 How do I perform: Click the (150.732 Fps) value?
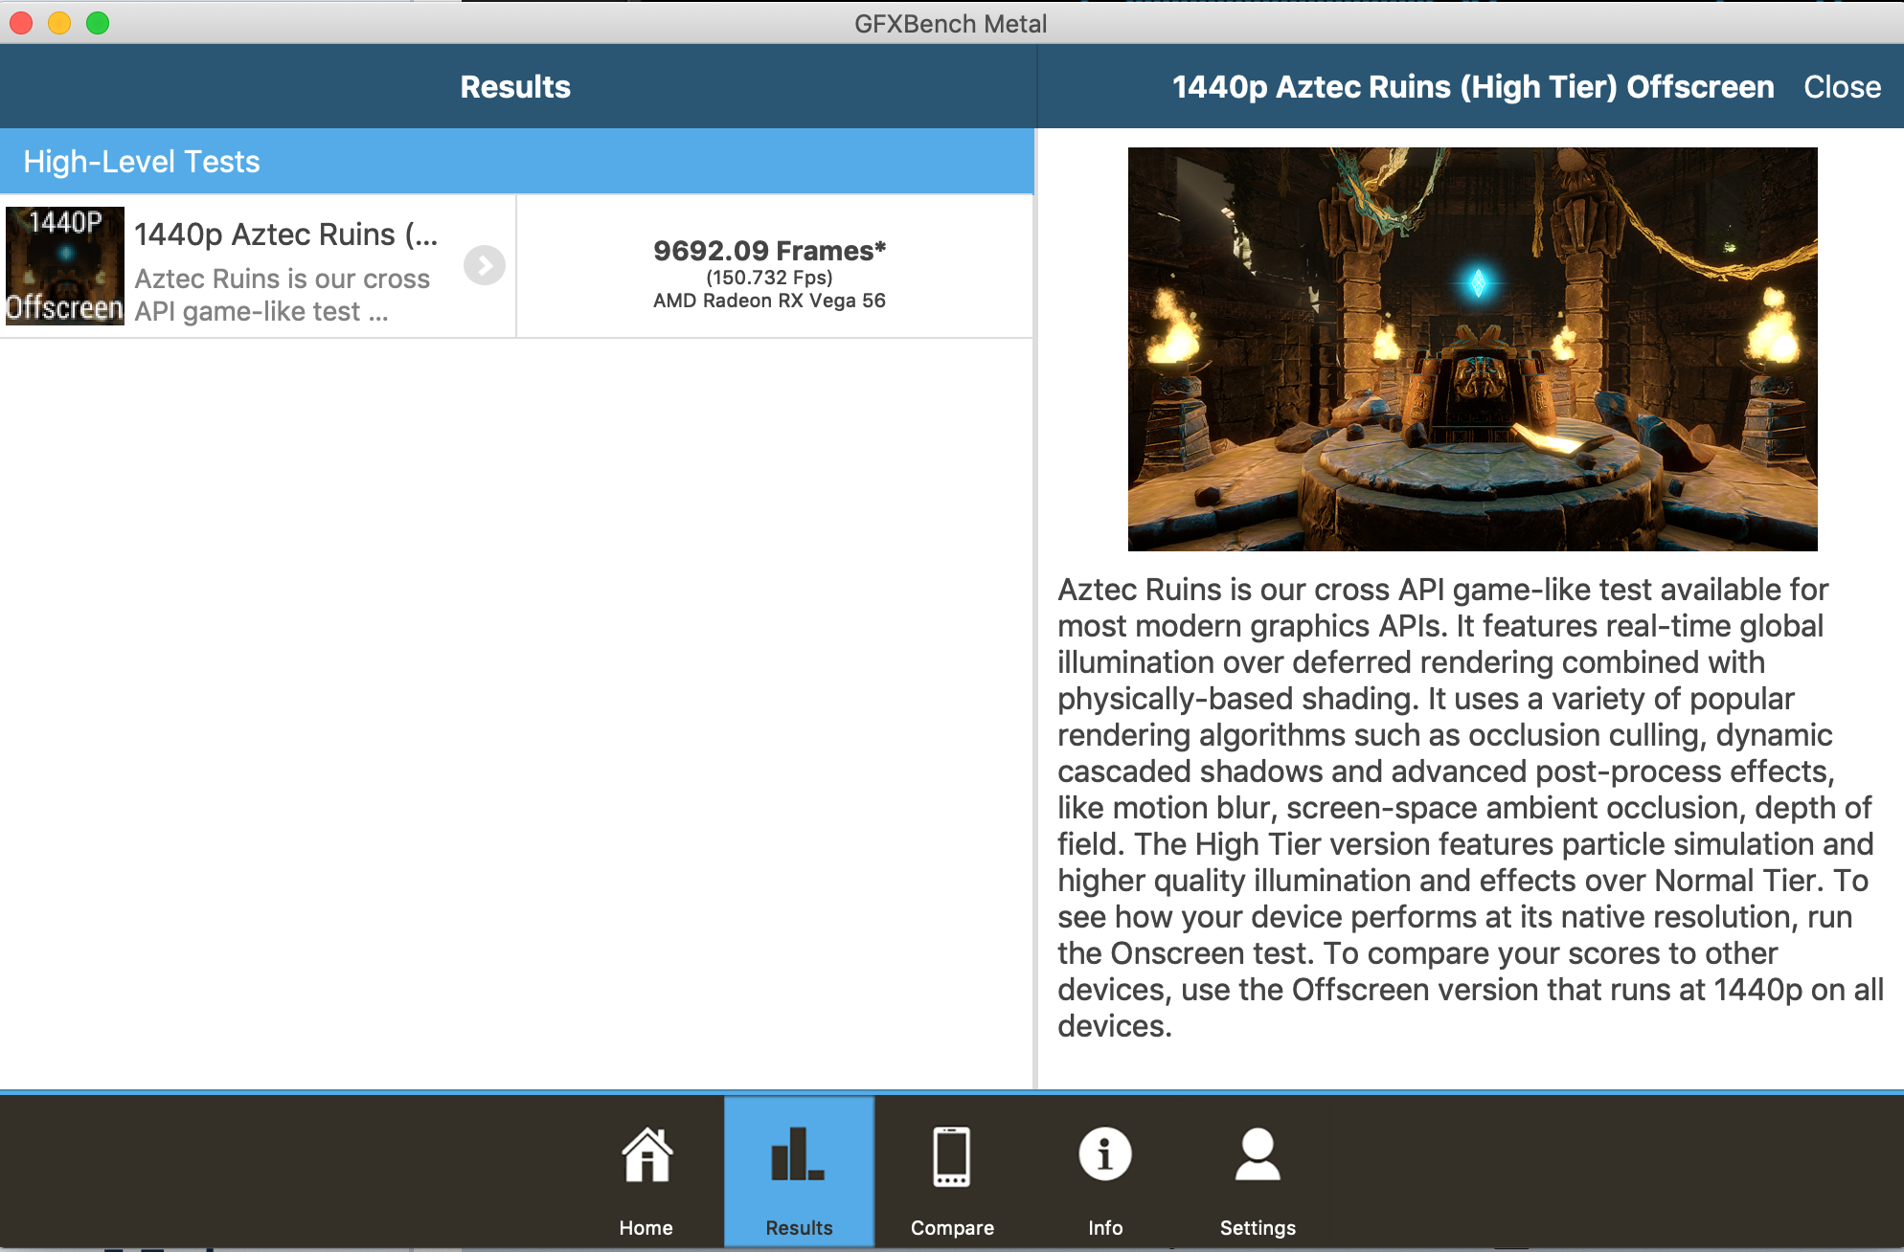(769, 278)
